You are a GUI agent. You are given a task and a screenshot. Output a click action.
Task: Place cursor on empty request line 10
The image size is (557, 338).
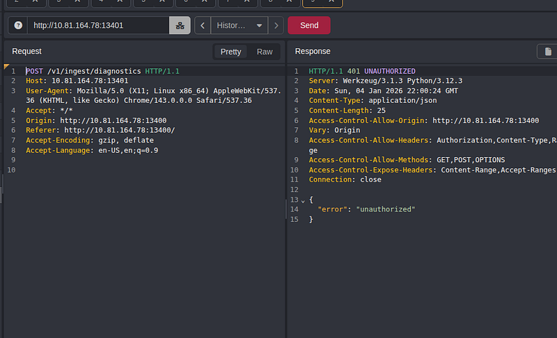pyautogui.click(x=152, y=170)
